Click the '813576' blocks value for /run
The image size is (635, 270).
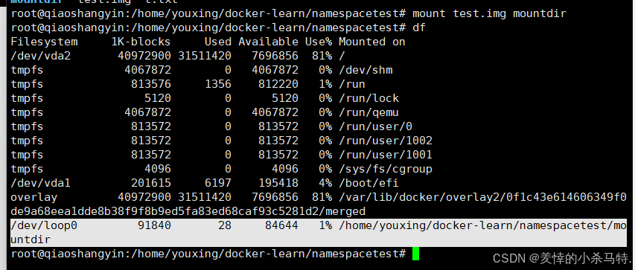(x=151, y=84)
